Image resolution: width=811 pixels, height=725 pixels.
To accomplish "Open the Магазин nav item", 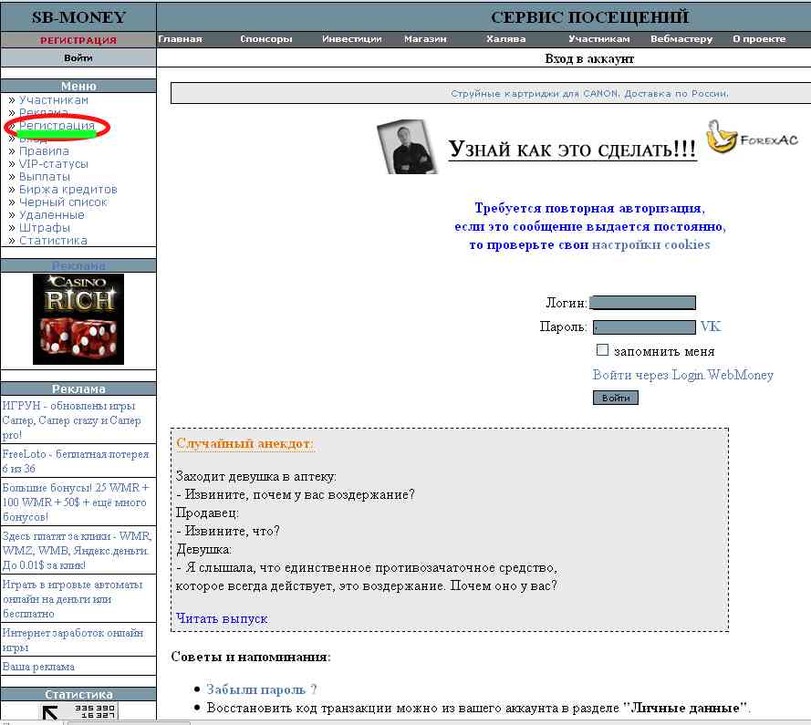I will (425, 39).
